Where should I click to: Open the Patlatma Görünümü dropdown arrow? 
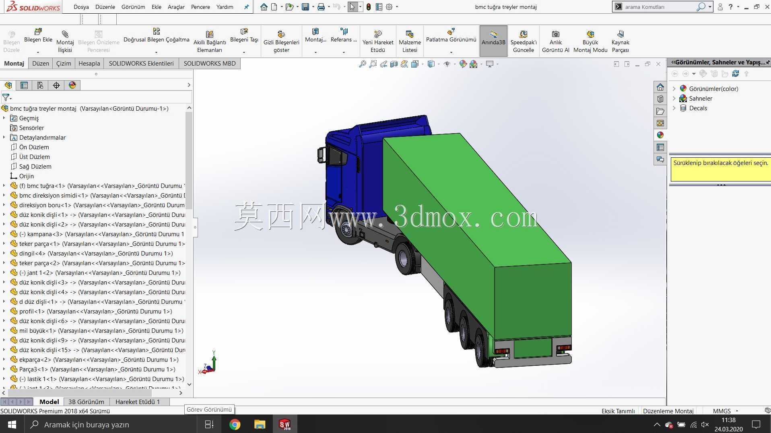point(451,52)
